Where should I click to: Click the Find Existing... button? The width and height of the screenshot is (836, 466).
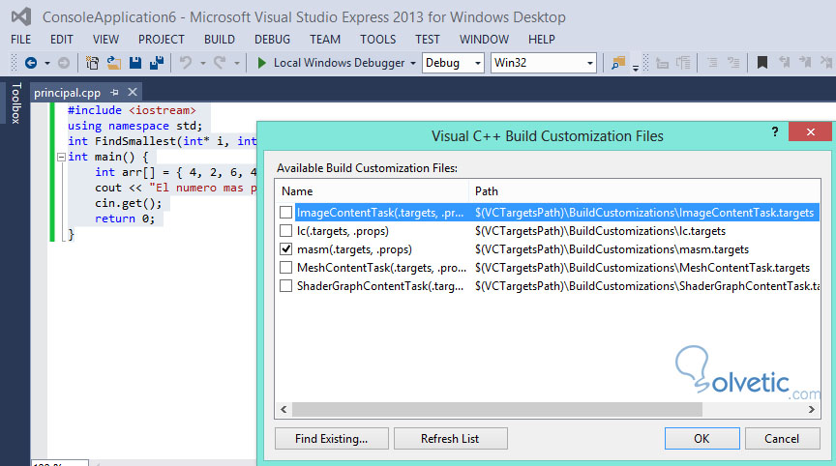pos(332,439)
